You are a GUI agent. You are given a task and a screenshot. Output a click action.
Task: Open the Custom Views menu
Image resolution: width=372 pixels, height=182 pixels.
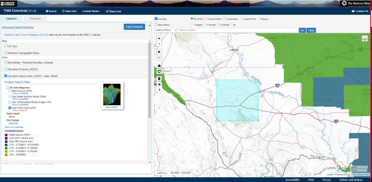[91, 11]
